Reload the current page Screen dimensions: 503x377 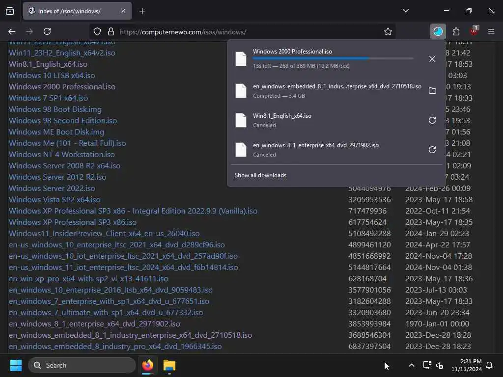tap(47, 31)
